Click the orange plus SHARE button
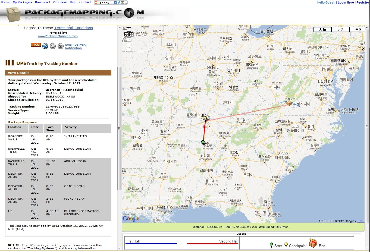Image resolution: width=370 pixels, height=252 pixels. click(x=102, y=2)
